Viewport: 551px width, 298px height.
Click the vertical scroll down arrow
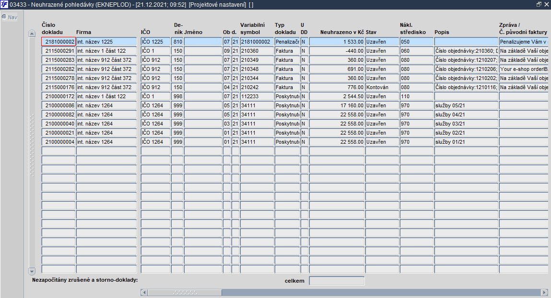pyautogui.click(x=32, y=271)
